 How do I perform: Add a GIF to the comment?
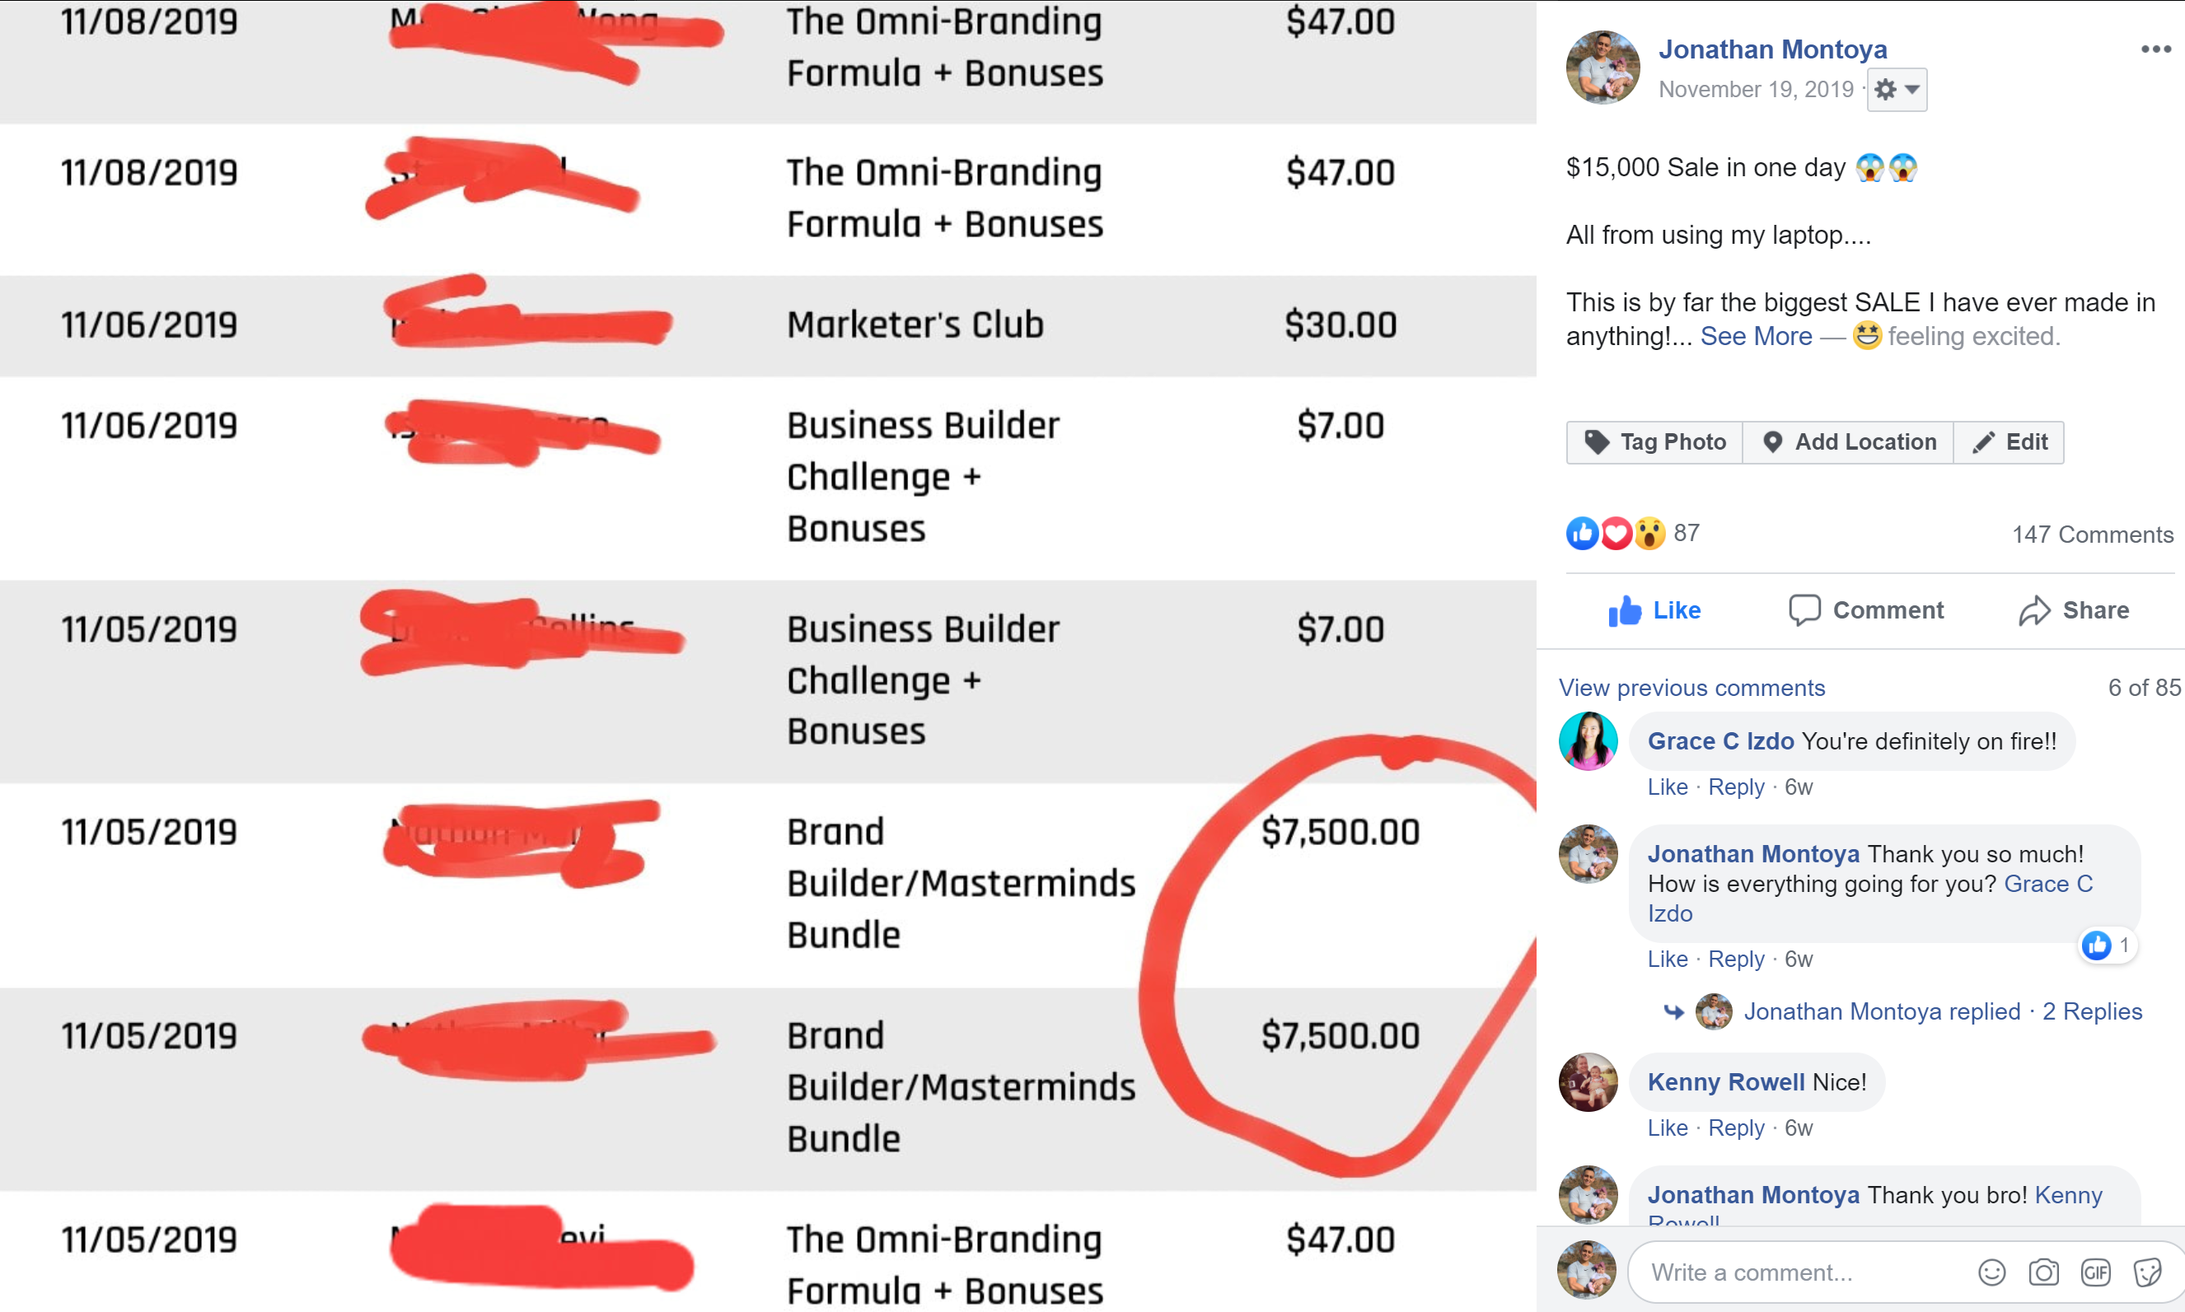pyautogui.click(x=2096, y=1272)
